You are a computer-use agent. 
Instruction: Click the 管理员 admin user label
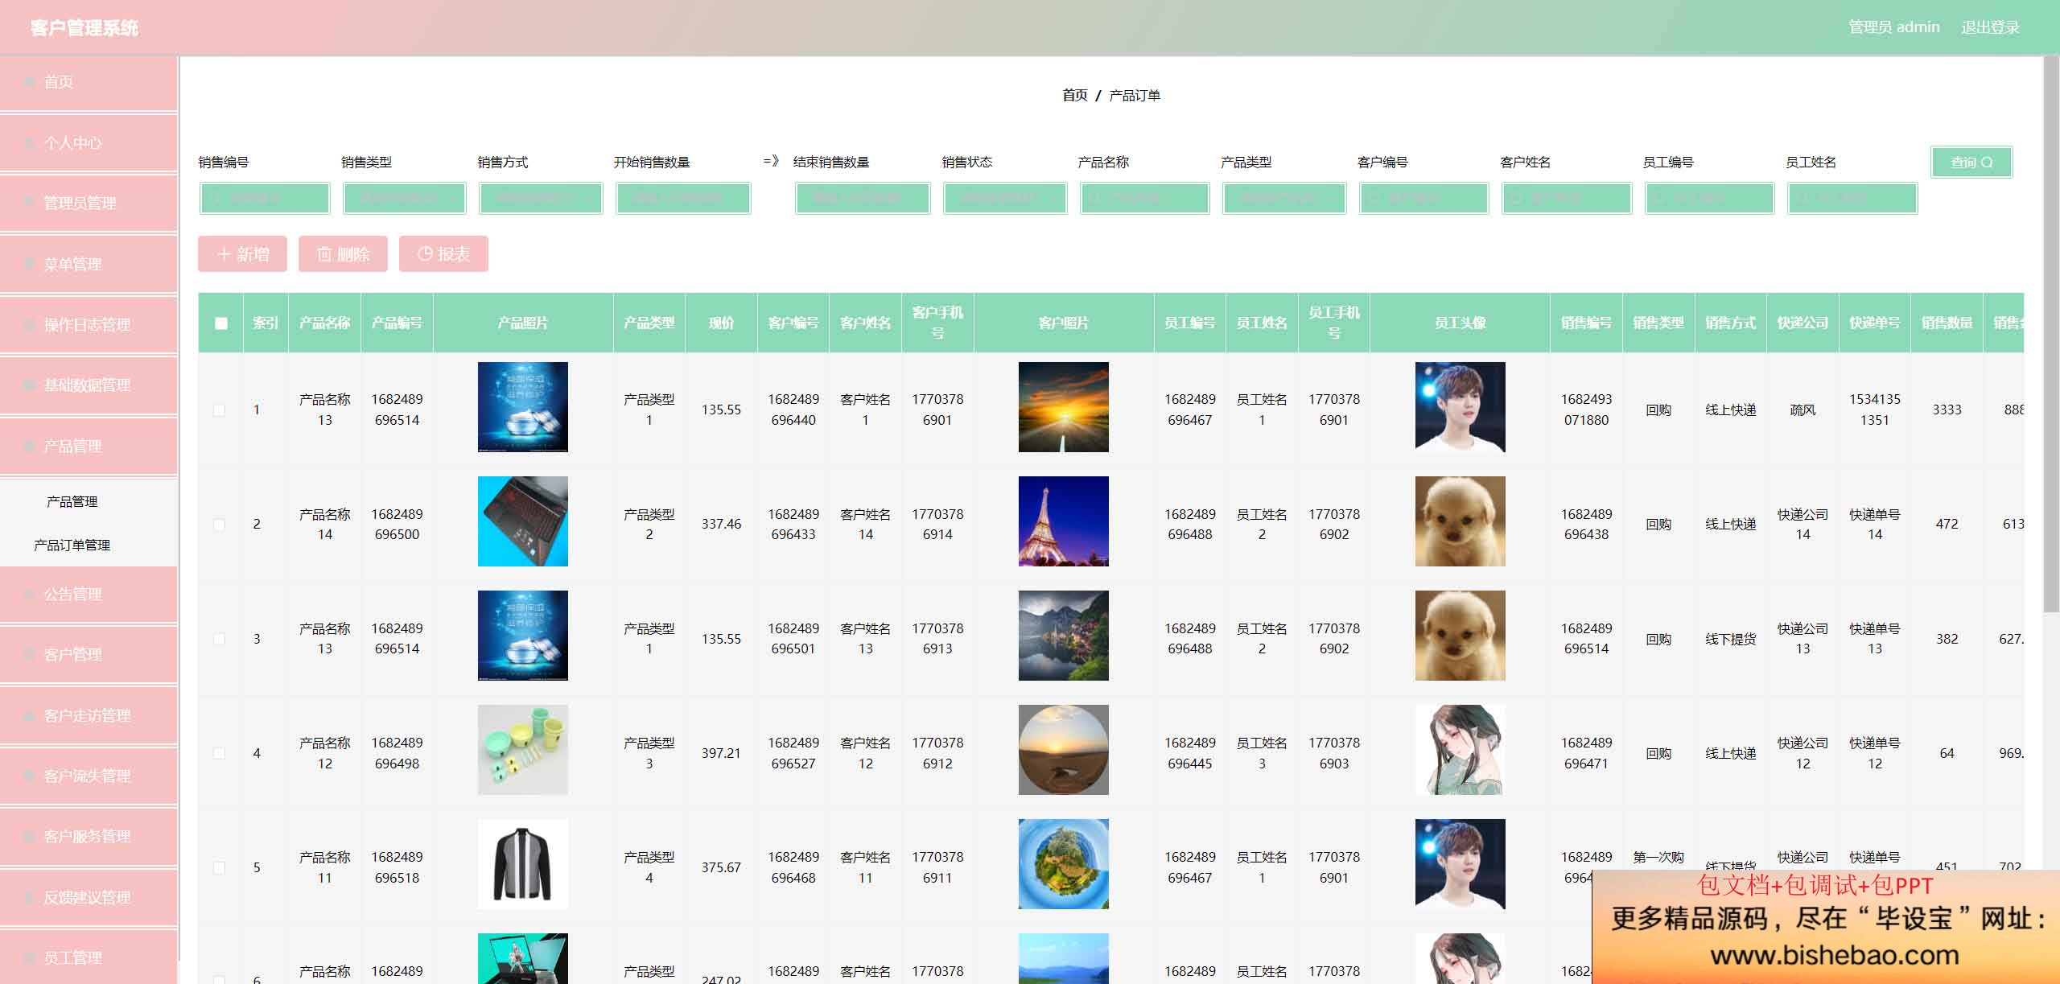[x=1893, y=27]
